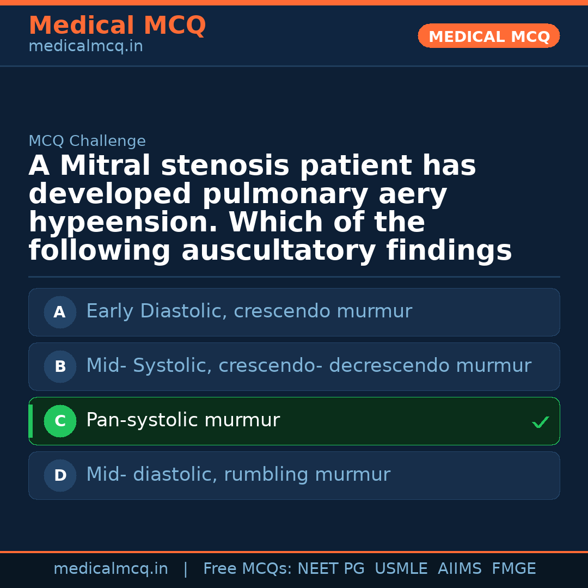
Task: Click the green C option circle
Action: tap(60, 421)
